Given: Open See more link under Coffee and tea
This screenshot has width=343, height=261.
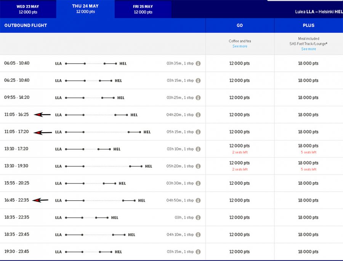Looking at the screenshot, I should tap(240, 46).
